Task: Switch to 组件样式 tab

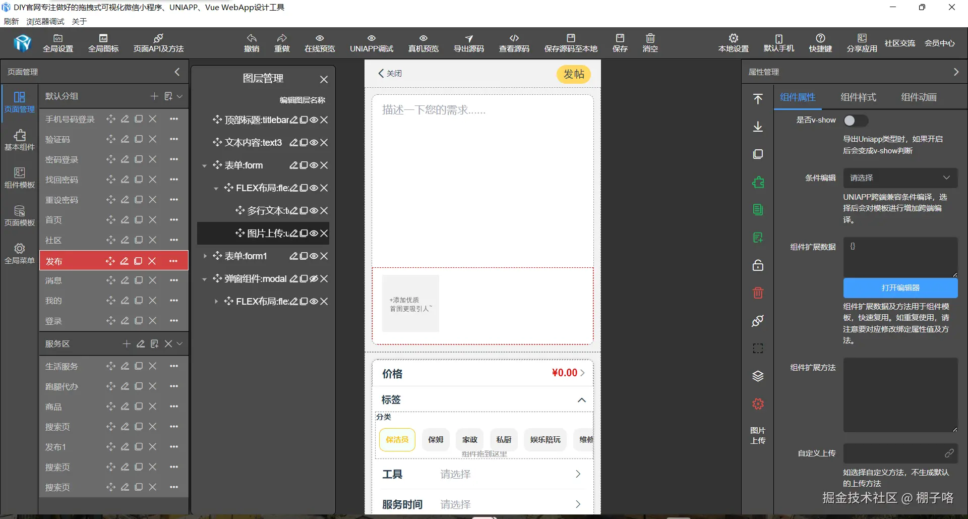Action: [x=858, y=97]
